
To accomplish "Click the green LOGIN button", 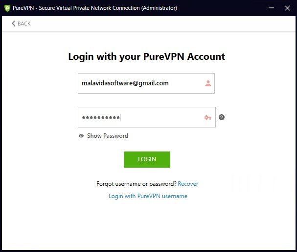I will 147,159.
